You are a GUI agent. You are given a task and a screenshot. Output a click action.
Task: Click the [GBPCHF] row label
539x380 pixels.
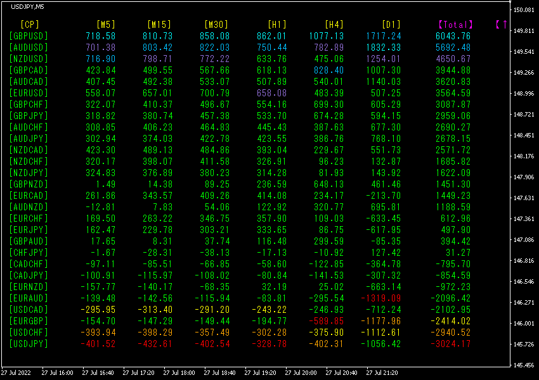tap(29, 104)
